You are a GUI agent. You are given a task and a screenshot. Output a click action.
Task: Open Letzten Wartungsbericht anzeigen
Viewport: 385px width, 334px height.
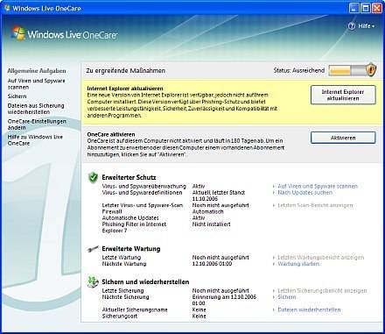click(x=320, y=258)
